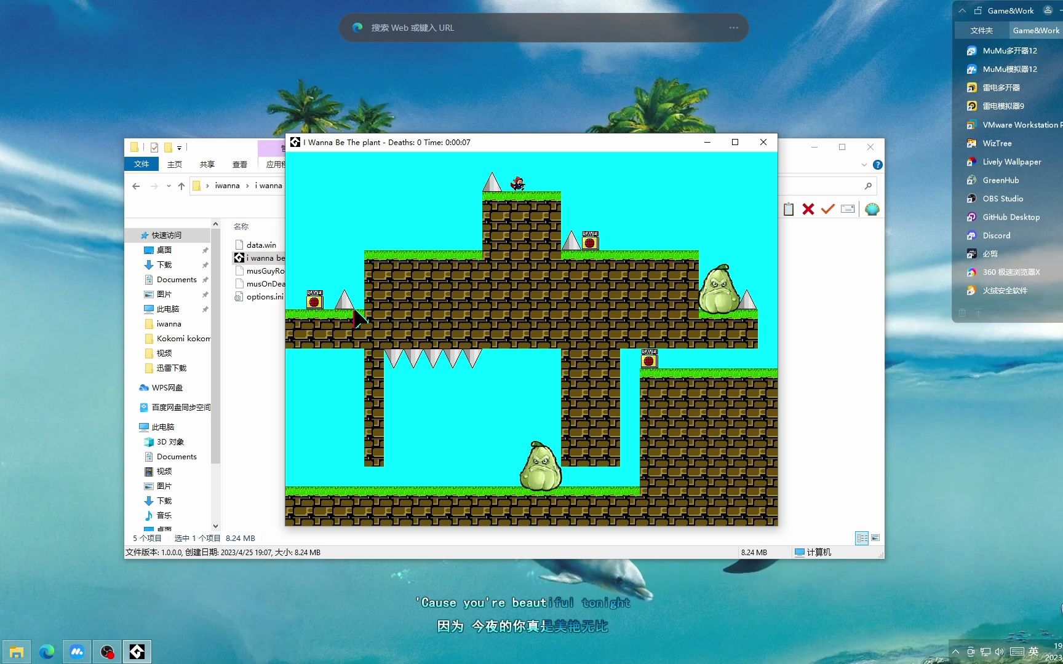Click the iwanna breadcrumb segment
Image resolution: width=1063 pixels, height=664 pixels.
[227, 186]
